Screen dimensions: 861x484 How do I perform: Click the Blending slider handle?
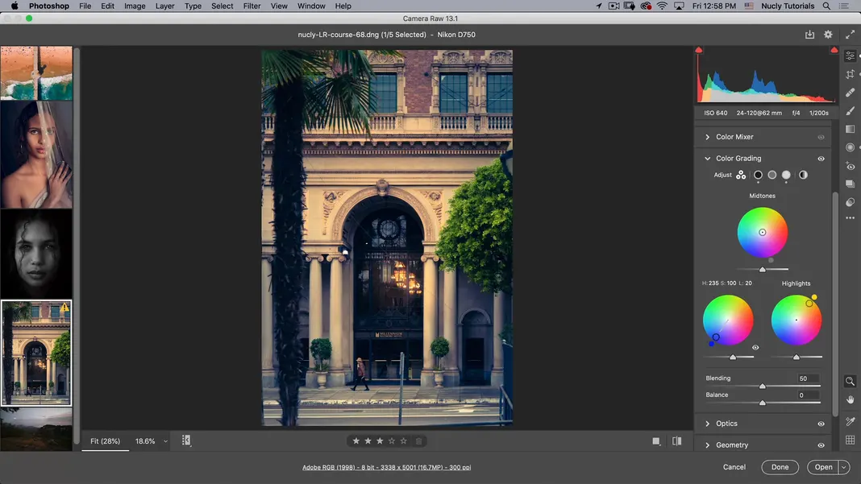pos(762,387)
